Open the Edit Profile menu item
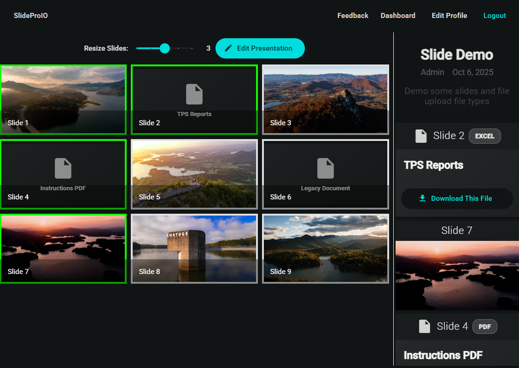 click(449, 15)
